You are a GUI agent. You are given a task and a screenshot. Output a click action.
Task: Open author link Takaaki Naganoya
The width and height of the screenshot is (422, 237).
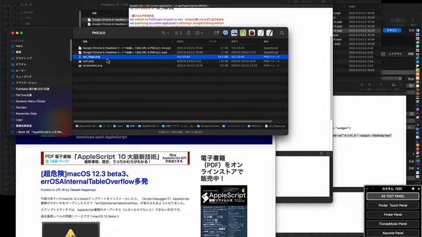point(82,190)
